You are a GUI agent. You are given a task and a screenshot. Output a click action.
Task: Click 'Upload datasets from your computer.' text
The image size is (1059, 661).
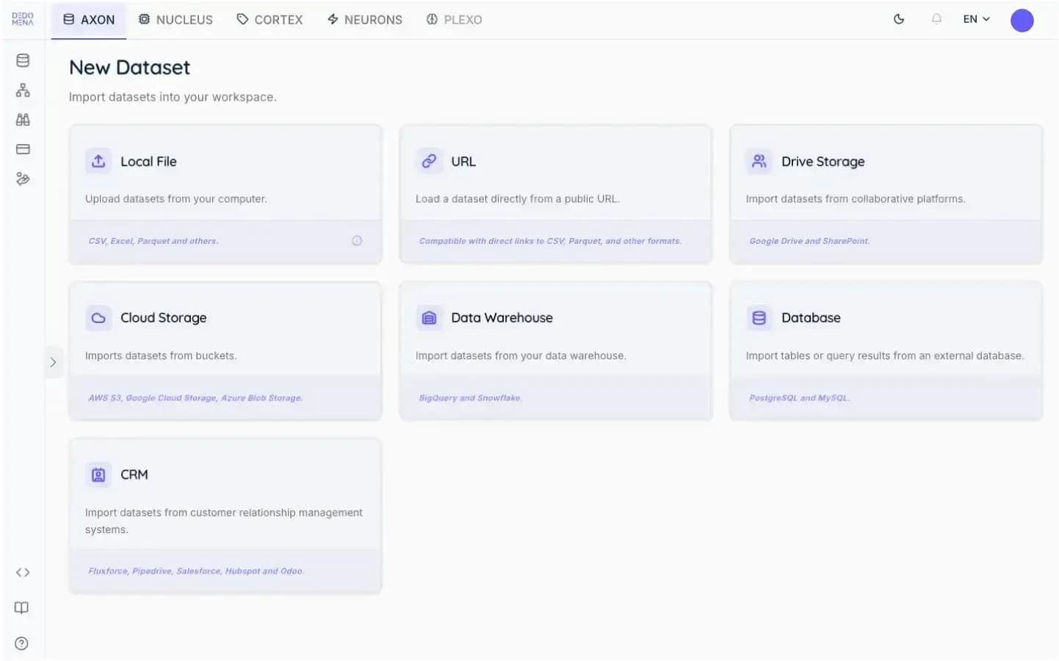click(176, 199)
